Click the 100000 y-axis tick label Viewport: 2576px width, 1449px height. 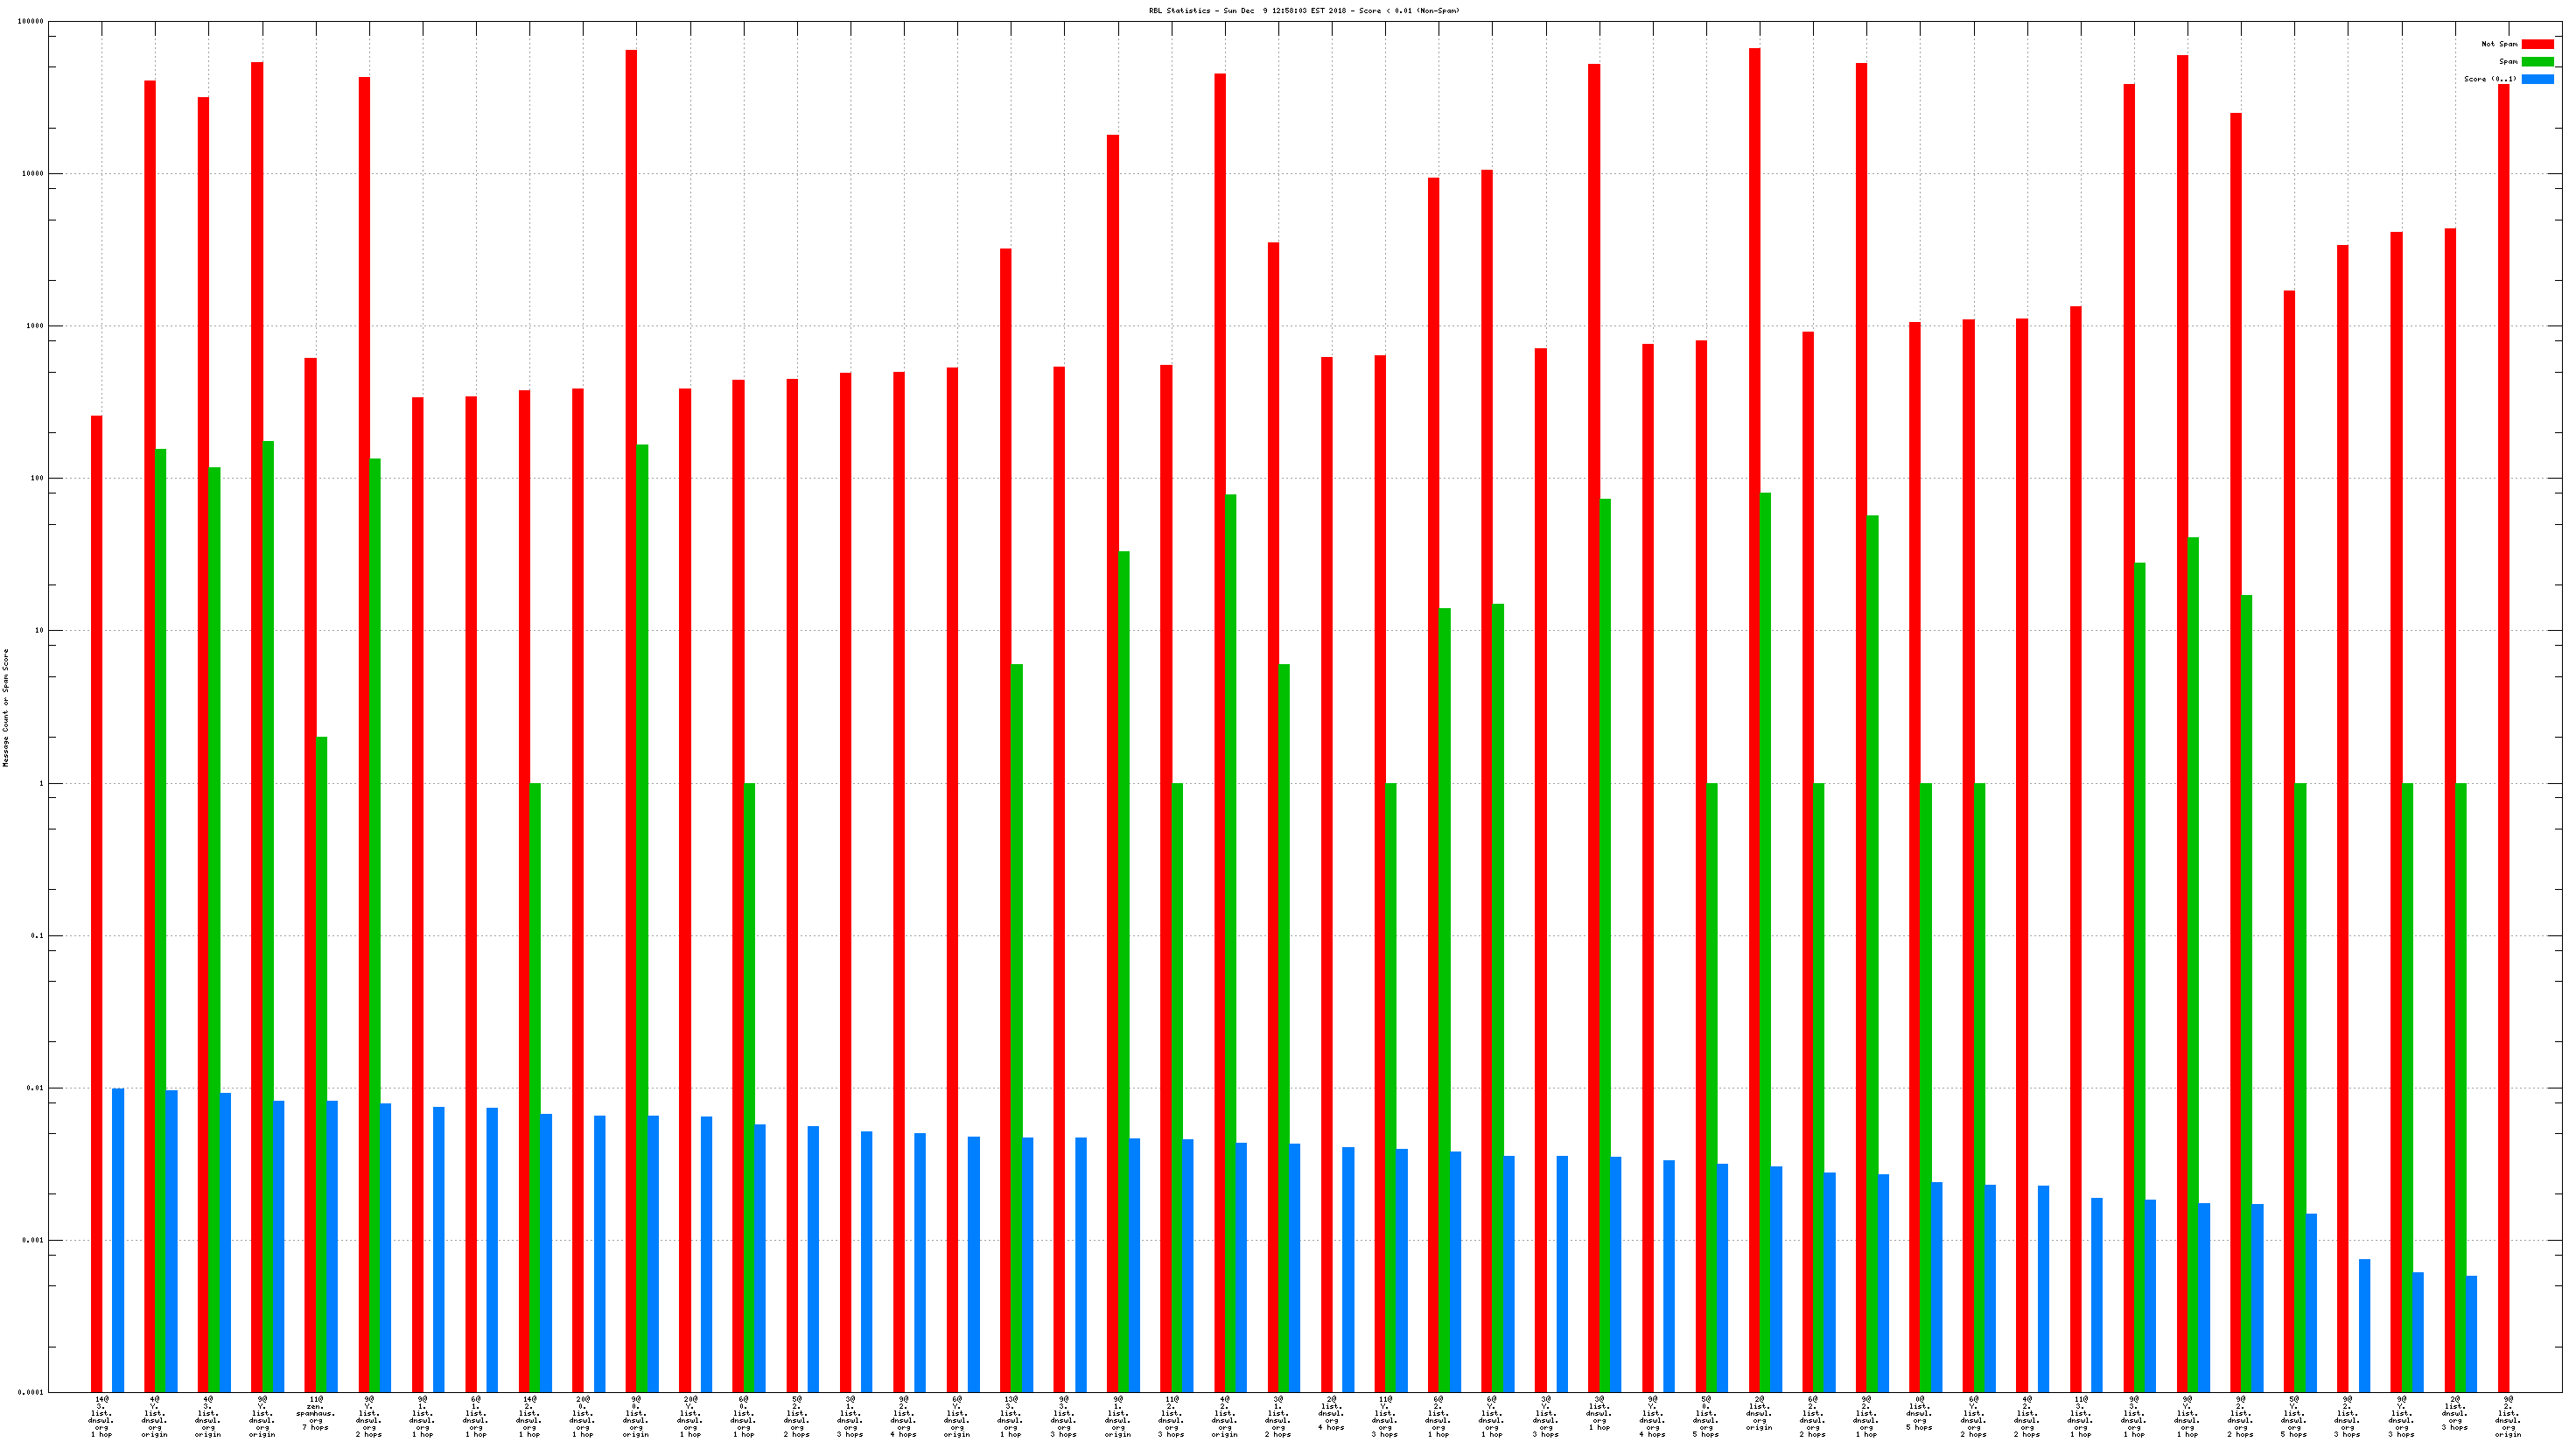coord(30,22)
